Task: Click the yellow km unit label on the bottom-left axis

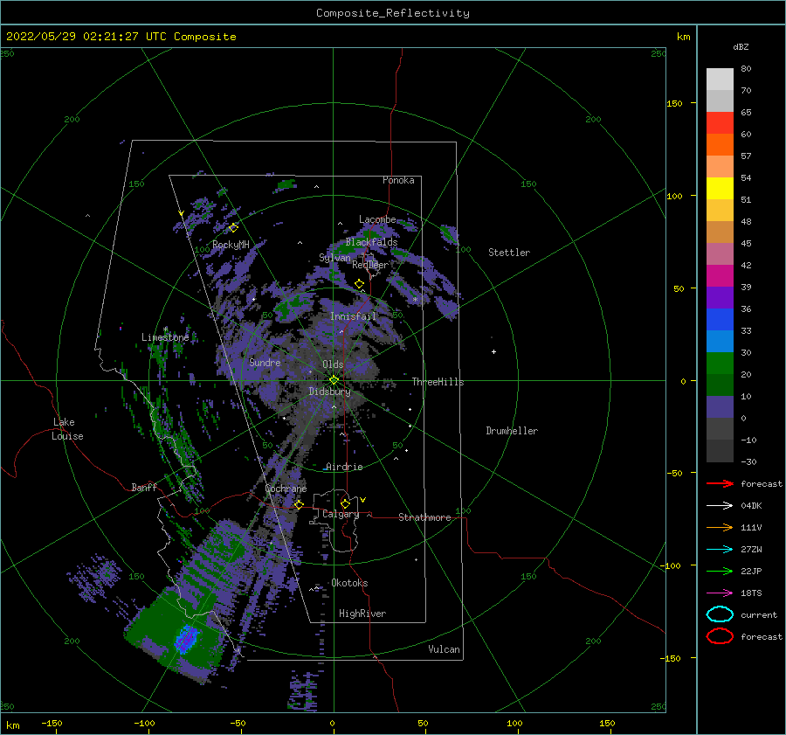Action: tap(13, 725)
